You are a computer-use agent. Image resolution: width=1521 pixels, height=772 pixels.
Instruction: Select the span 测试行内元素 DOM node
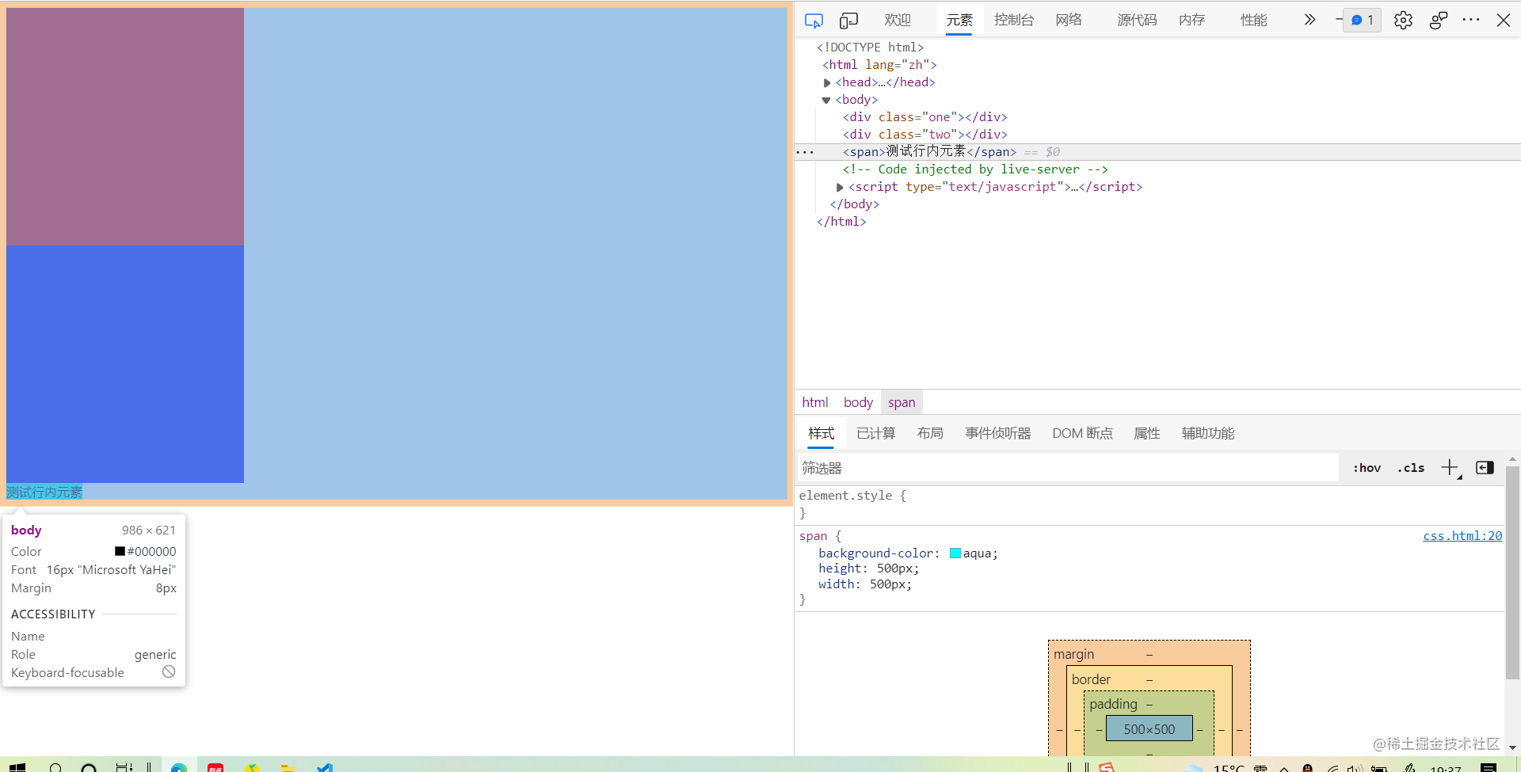coord(929,152)
